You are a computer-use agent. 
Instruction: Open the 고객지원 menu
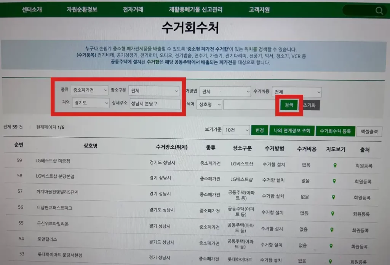[259, 10]
